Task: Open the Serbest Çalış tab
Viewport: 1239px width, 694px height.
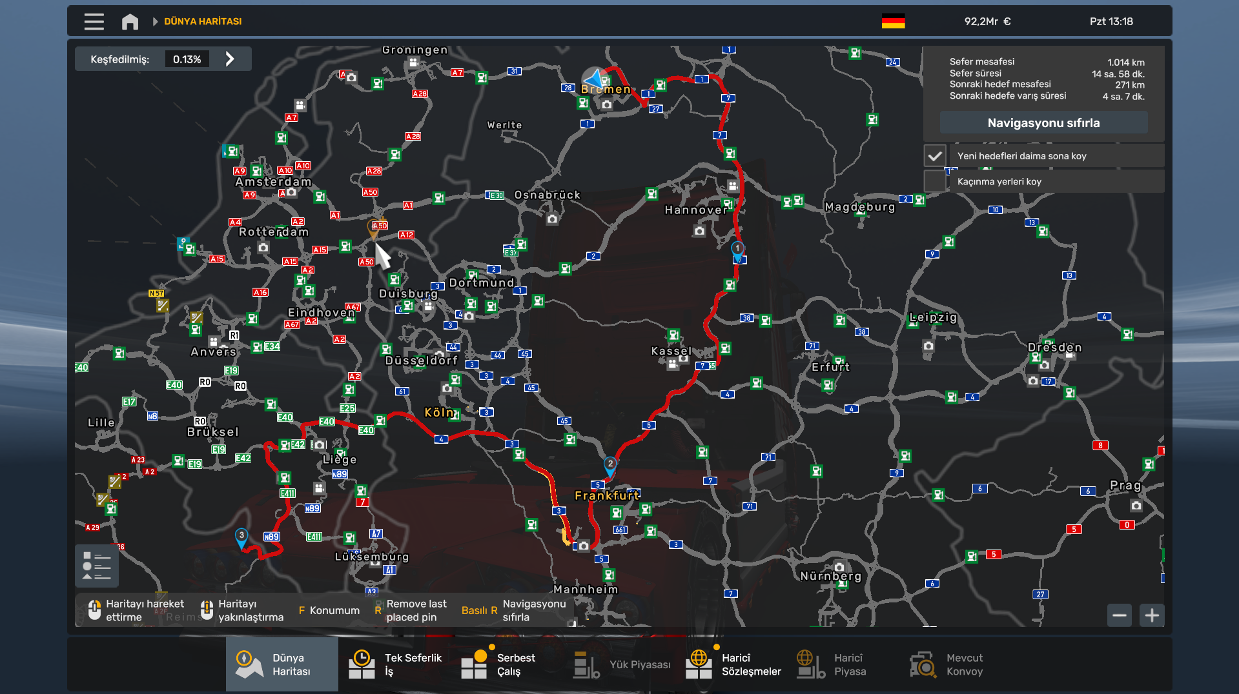Action: click(508, 664)
